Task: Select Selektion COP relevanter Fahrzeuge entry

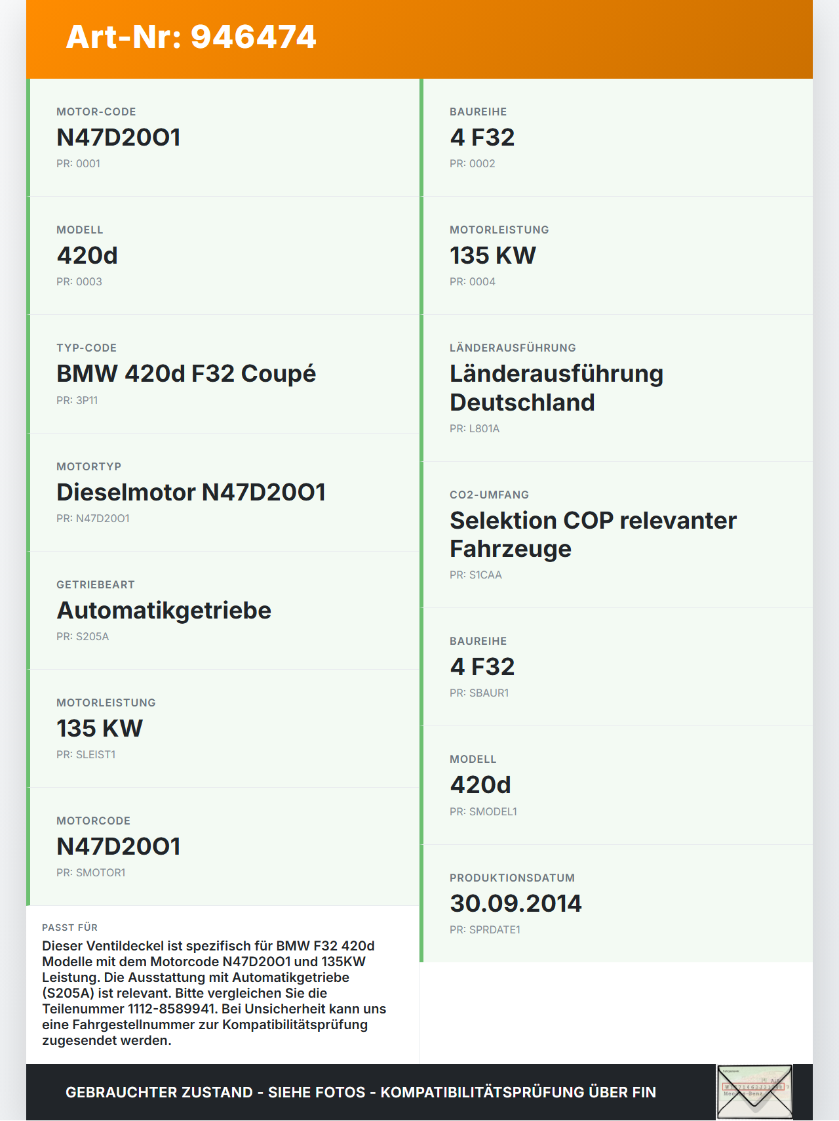Action: 616,535
